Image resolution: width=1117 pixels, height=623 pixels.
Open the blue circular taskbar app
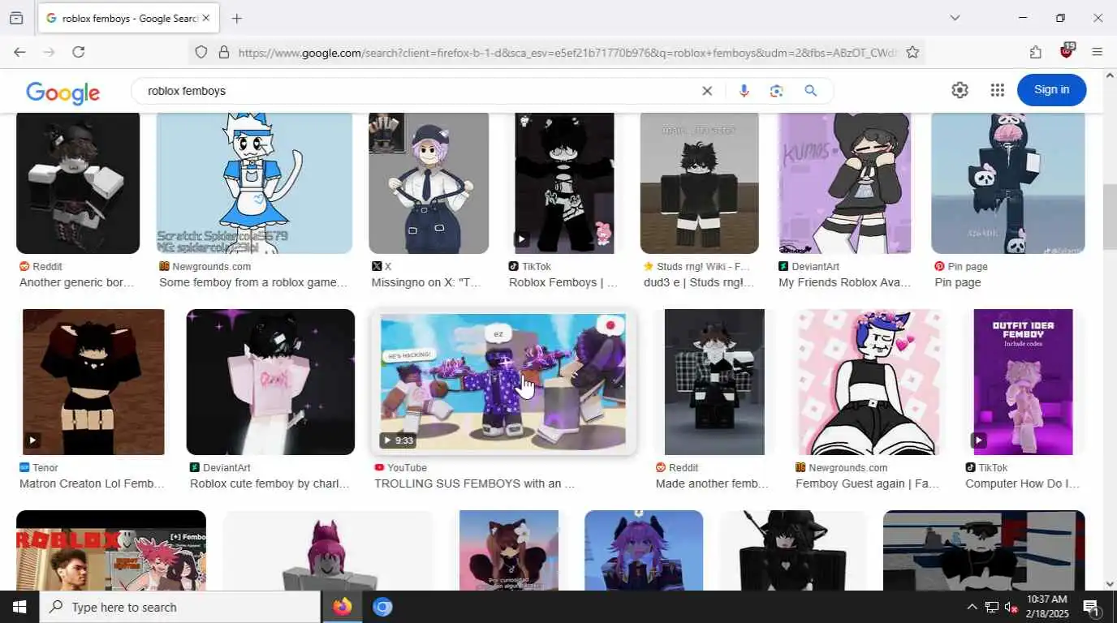tap(382, 607)
